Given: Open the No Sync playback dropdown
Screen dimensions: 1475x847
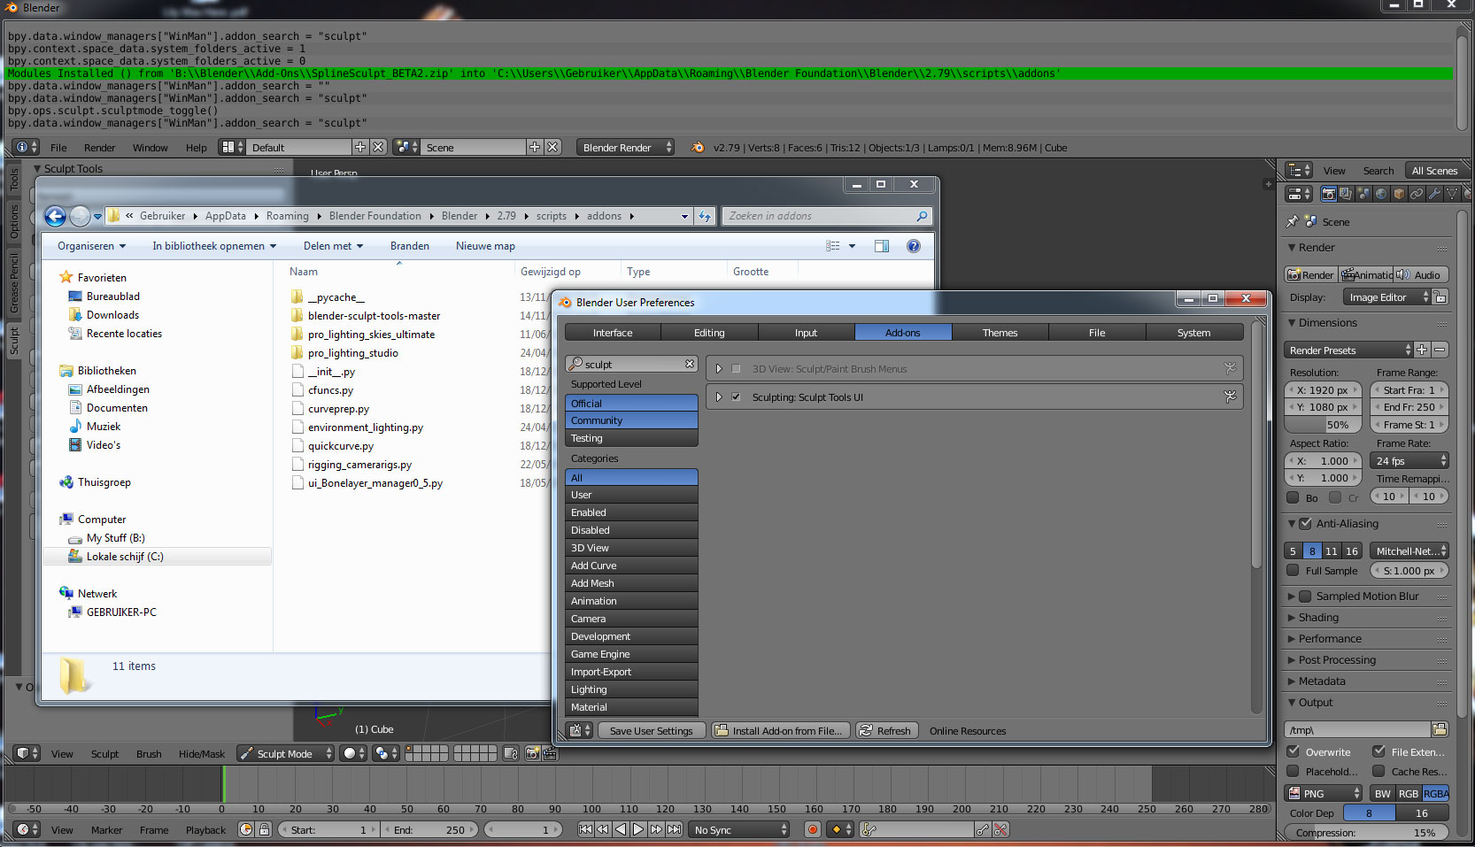Looking at the screenshot, I should click(739, 829).
